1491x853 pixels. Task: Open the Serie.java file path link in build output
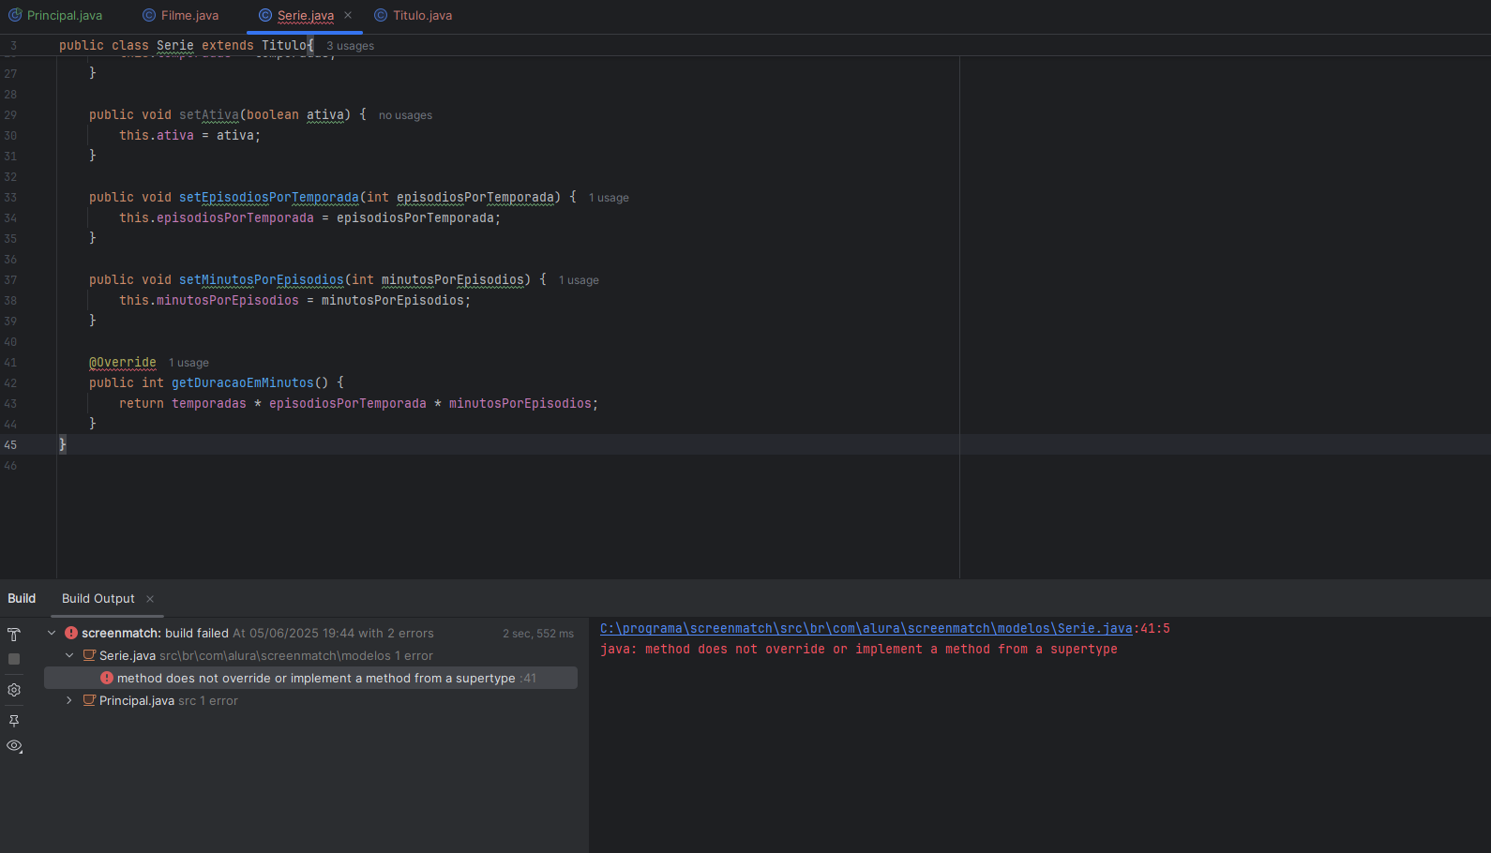click(x=866, y=628)
